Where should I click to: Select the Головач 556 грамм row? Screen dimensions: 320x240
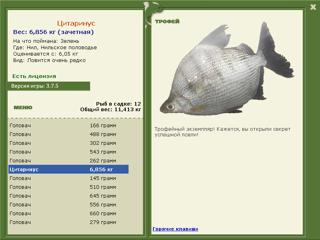coord(68,204)
